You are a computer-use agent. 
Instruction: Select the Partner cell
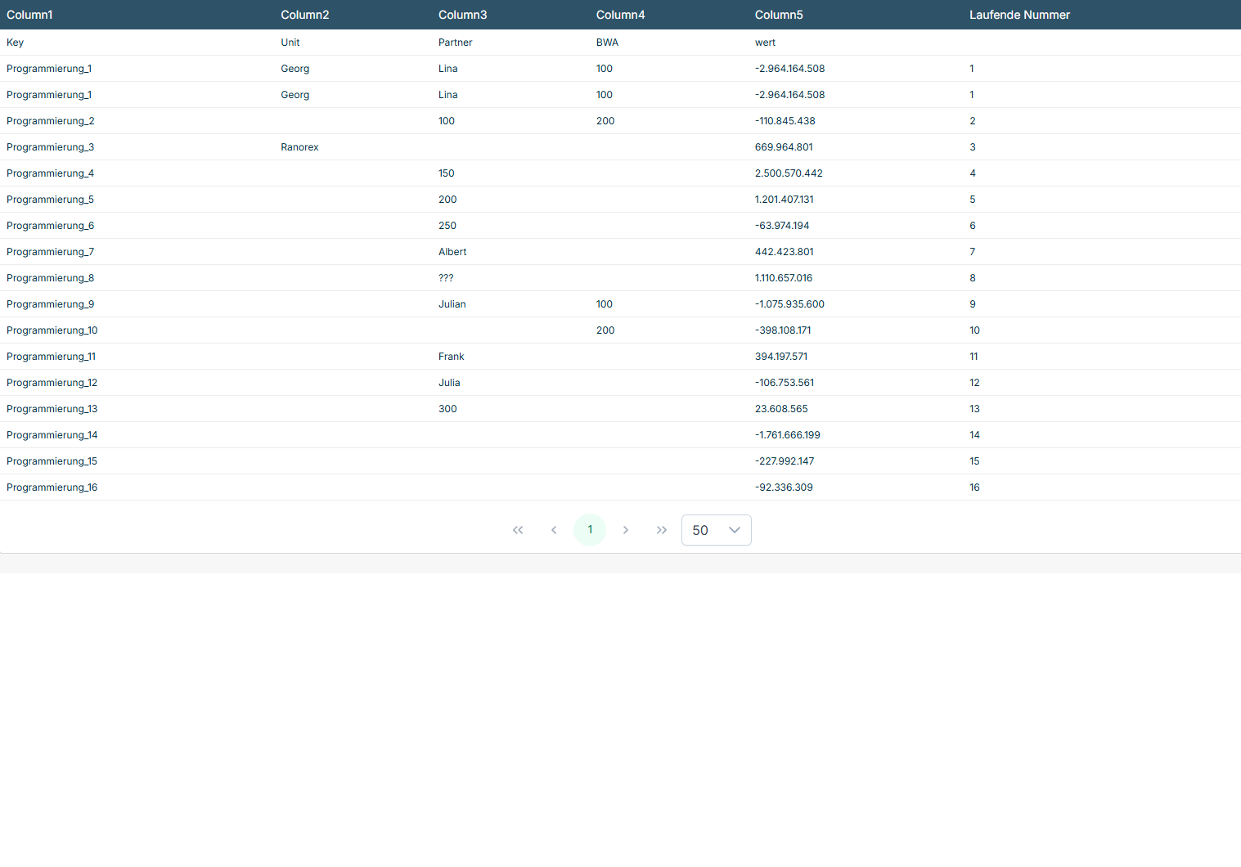click(x=456, y=43)
